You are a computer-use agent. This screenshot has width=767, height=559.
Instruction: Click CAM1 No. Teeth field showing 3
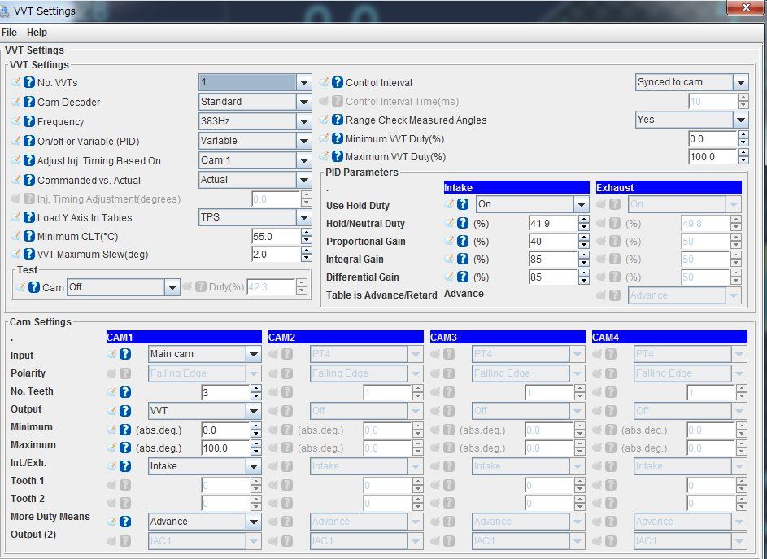click(x=225, y=392)
